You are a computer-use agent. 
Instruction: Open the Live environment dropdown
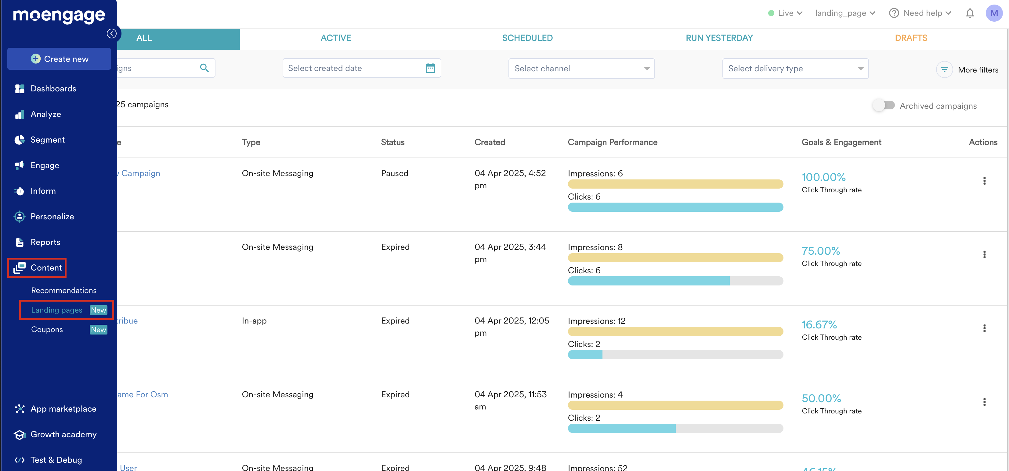click(785, 13)
